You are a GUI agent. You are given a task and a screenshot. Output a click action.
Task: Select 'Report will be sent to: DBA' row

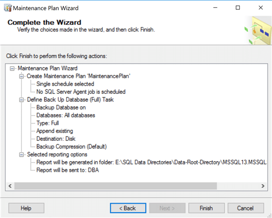68,170
